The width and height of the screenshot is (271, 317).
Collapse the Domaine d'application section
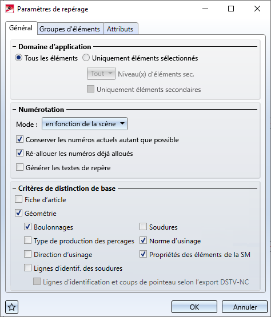pos(14,47)
